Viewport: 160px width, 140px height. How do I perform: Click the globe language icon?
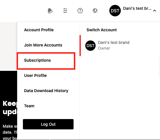click(x=95, y=11)
